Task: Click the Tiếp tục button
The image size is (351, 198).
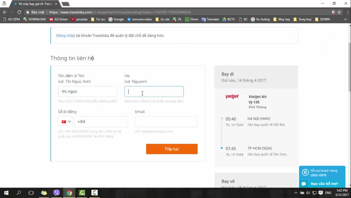Action: coord(172,149)
